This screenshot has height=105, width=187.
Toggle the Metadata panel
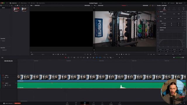click(171, 3)
